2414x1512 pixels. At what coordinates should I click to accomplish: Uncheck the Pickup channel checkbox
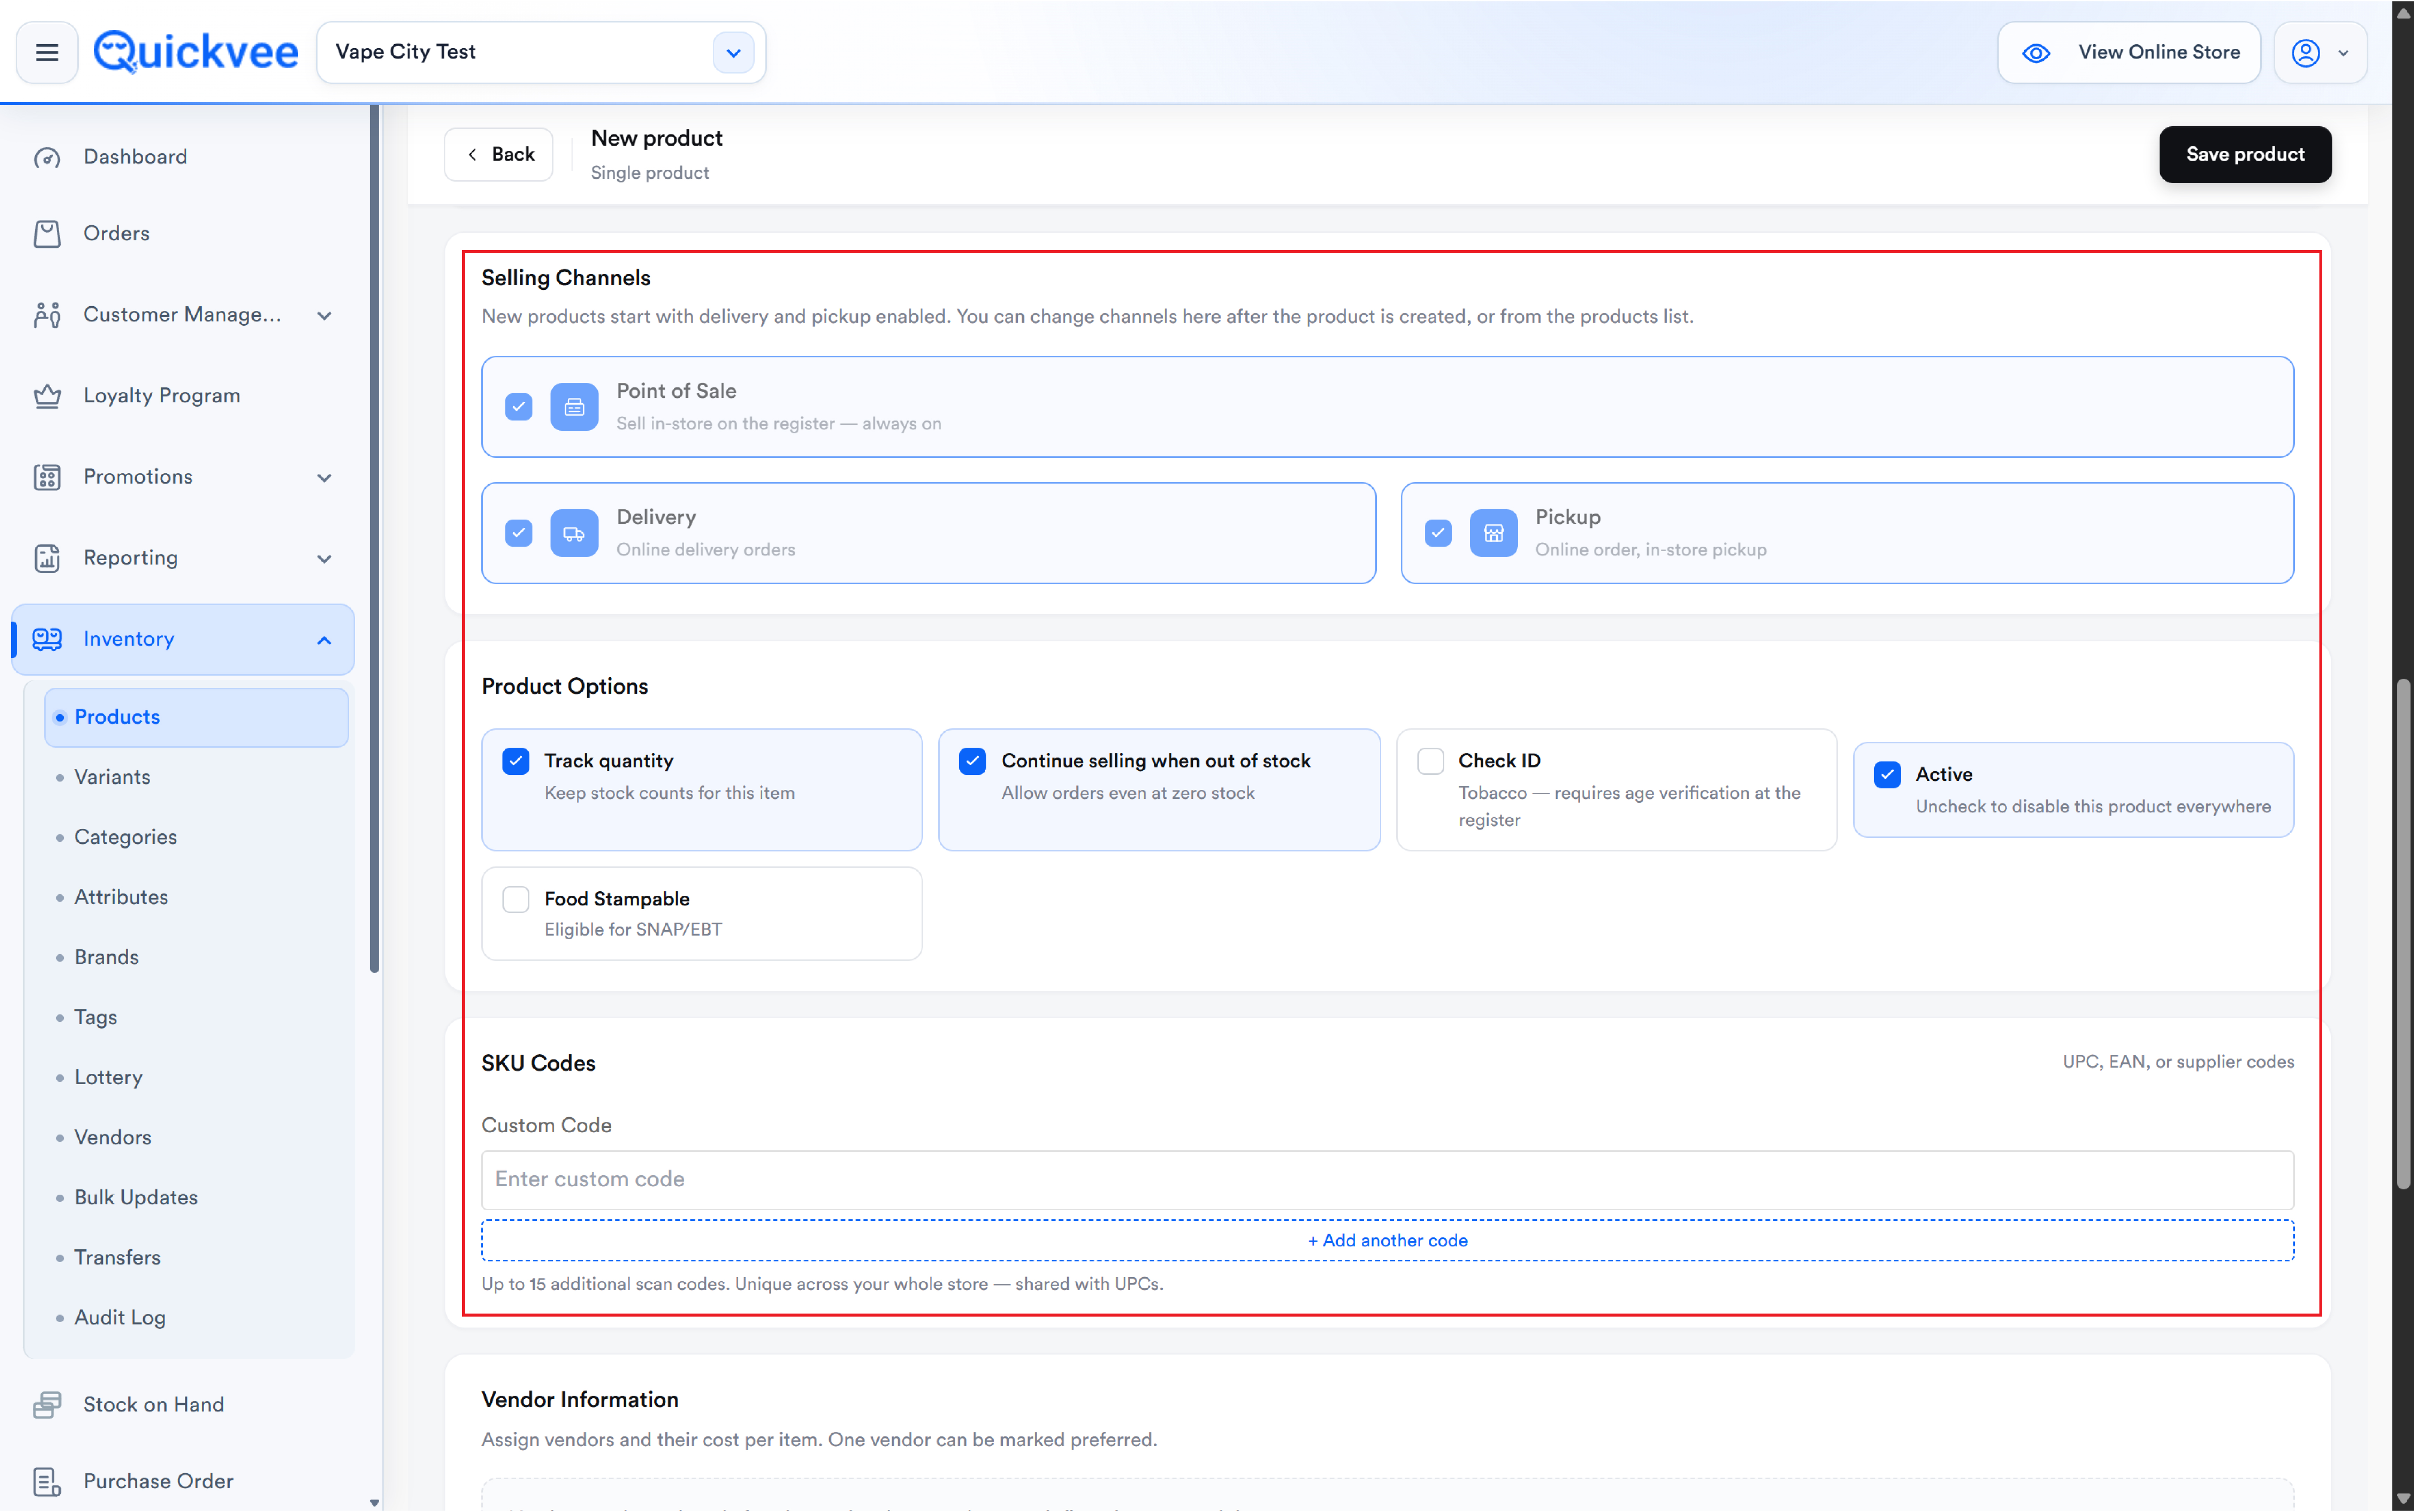click(1438, 533)
